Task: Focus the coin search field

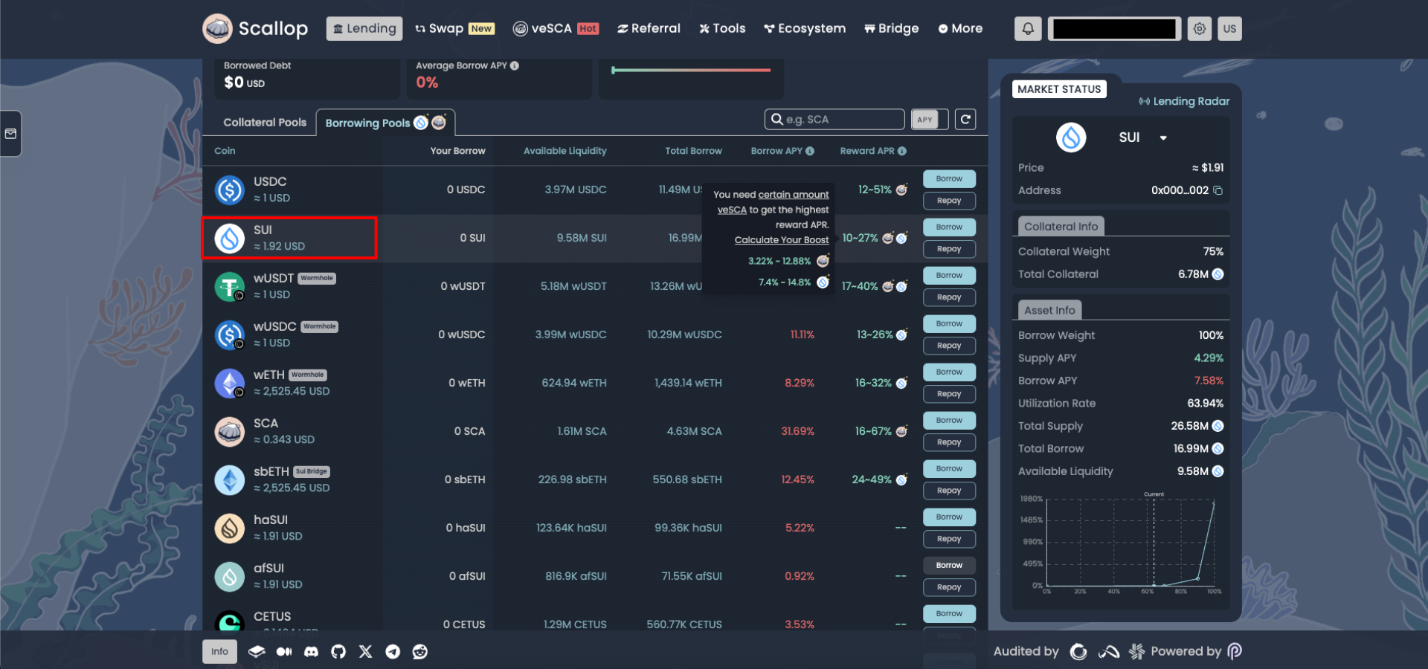Action: coord(834,120)
